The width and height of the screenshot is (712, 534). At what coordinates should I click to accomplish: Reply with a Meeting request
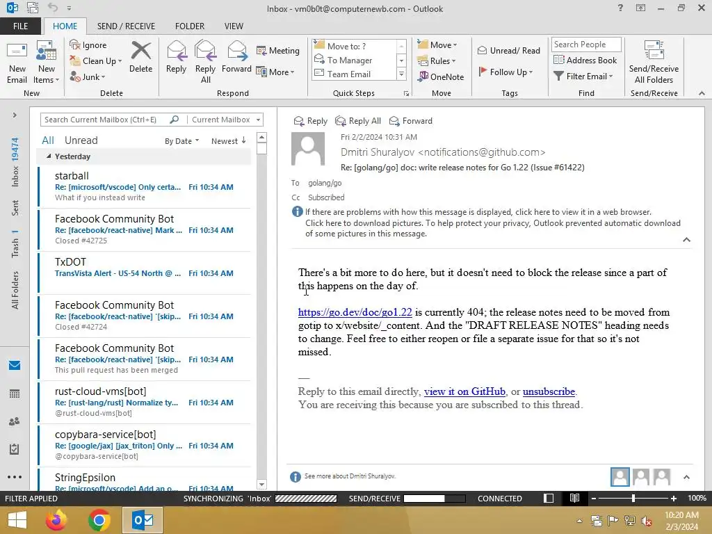click(278, 50)
